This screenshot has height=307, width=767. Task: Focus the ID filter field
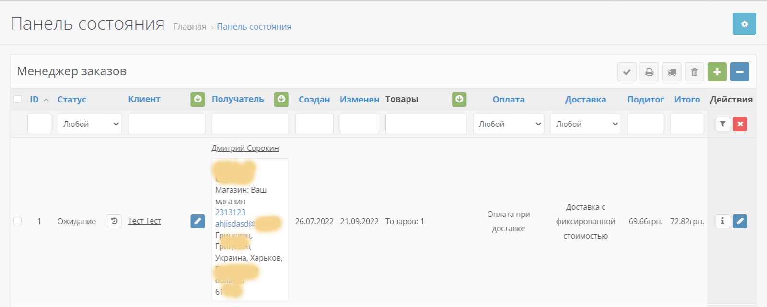click(39, 124)
